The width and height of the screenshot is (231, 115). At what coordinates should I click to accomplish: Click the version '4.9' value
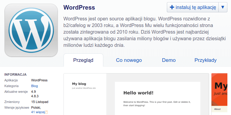(33, 92)
